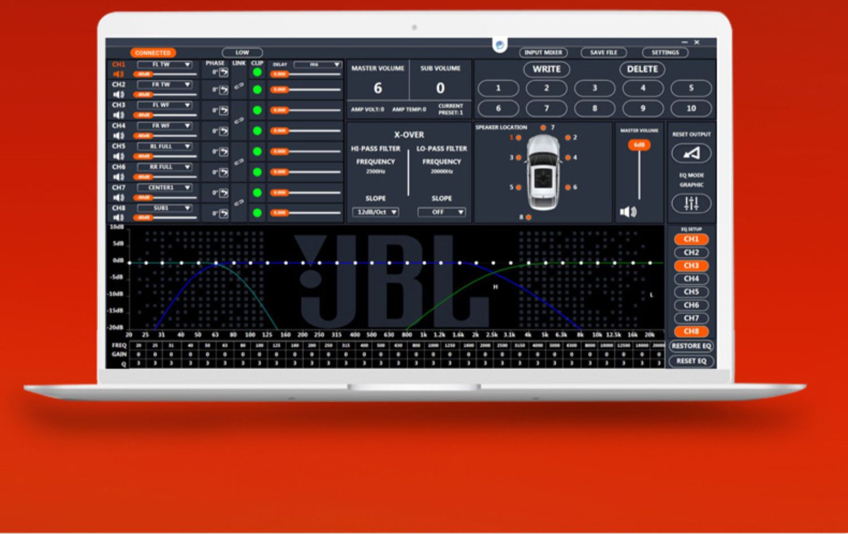
Task: Invert phase on channel CH4
Action: 224,131
